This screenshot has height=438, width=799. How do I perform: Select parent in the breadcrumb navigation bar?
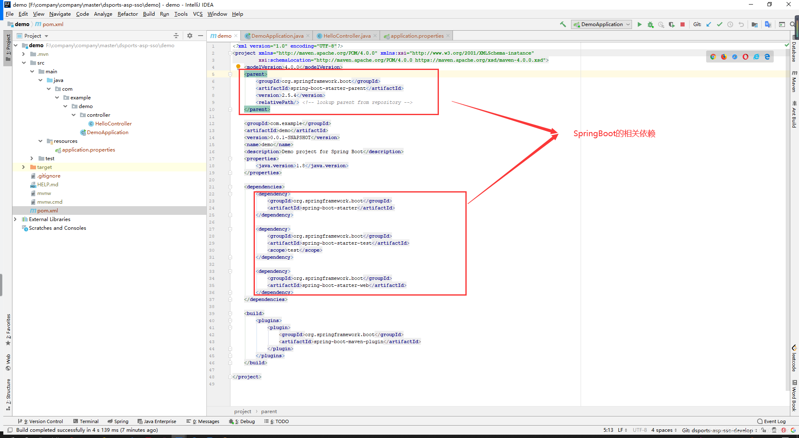(269, 411)
